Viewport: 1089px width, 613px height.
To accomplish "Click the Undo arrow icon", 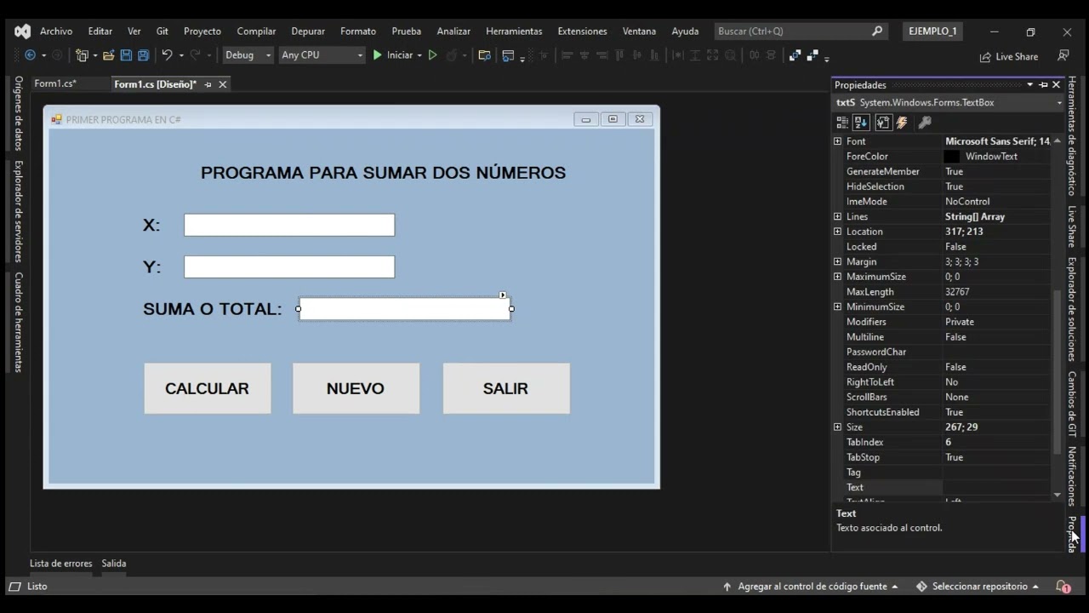I will tap(167, 55).
